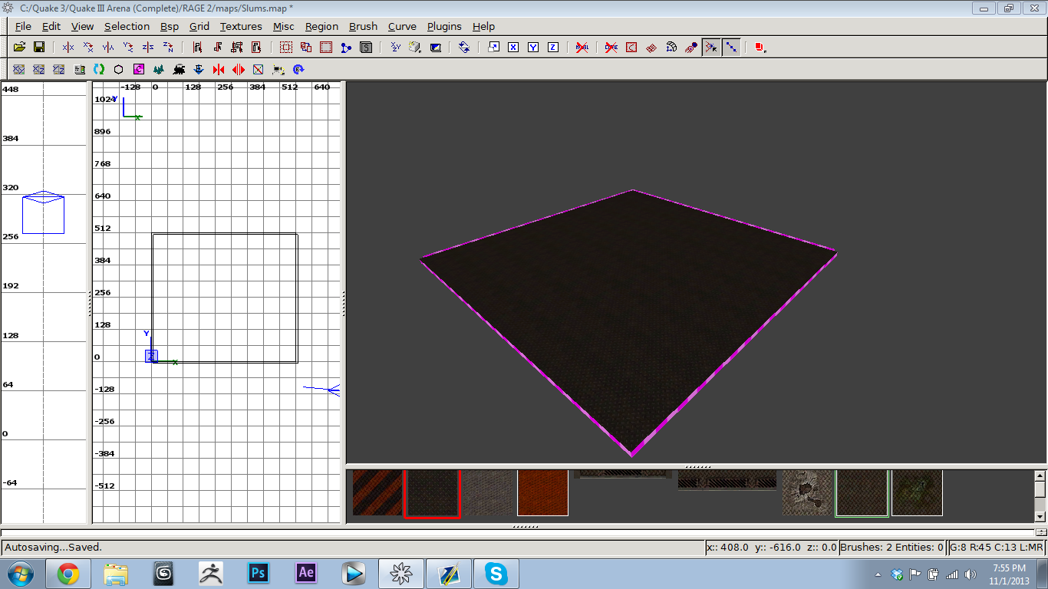Open the Bsp menu
The width and height of the screenshot is (1048, 589).
(169, 26)
